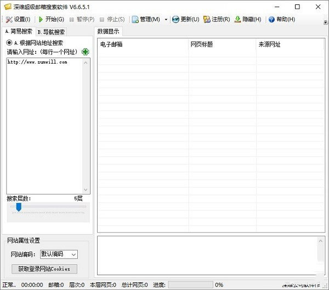The image size is (329, 290).
Task: Click the 获取登录网站Cookies button
Action: point(44,269)
